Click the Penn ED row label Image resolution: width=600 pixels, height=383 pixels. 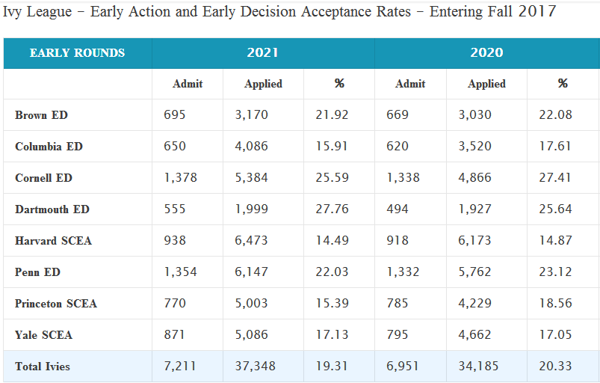pos(37,272)
